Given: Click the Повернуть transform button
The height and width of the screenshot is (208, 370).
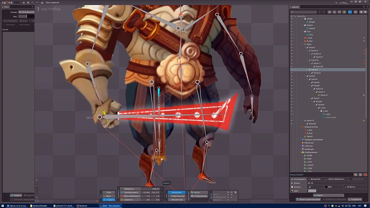Looking at the screenshot, I should (130, 189).
